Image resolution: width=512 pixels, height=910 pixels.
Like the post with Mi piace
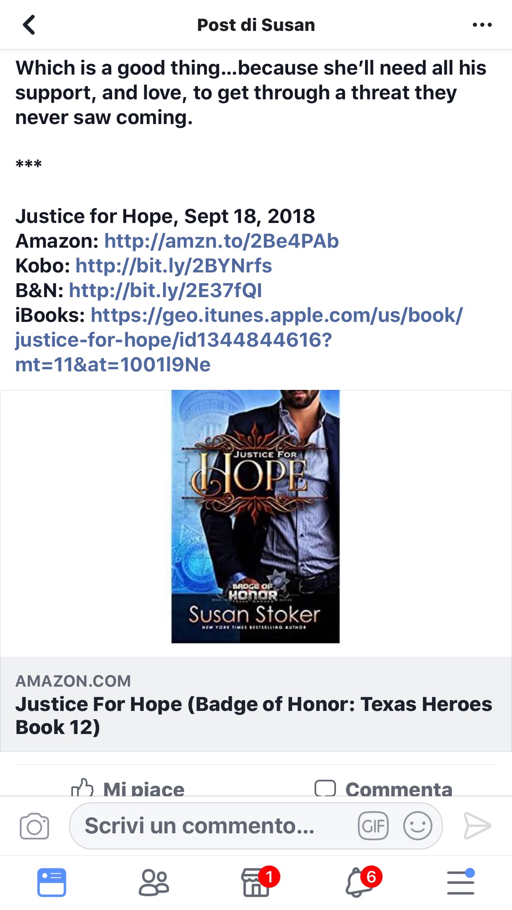(128, 788)
